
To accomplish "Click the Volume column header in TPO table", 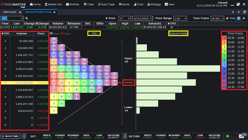I will click(x=22, y=34).
